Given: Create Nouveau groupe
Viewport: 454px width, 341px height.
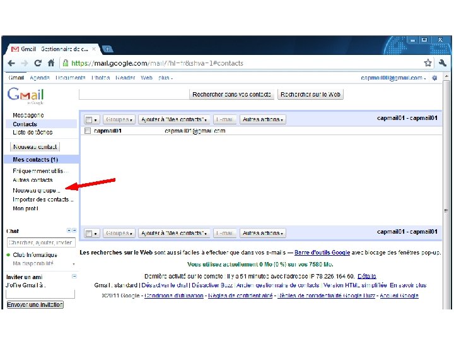Looking at the screenshot, I should pyautogui.click(x=36, y=191).
